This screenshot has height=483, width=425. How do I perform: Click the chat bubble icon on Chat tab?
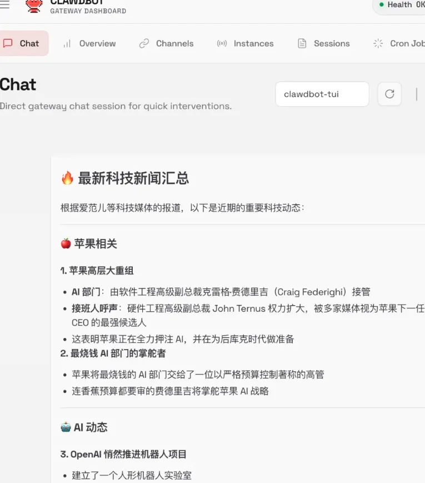pos(8,43)
